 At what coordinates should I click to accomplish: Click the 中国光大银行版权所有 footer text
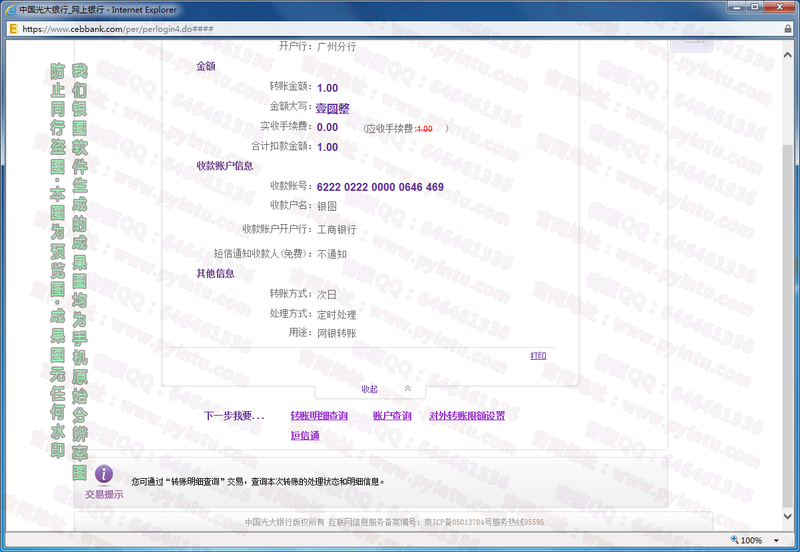[x=284, y=522]
